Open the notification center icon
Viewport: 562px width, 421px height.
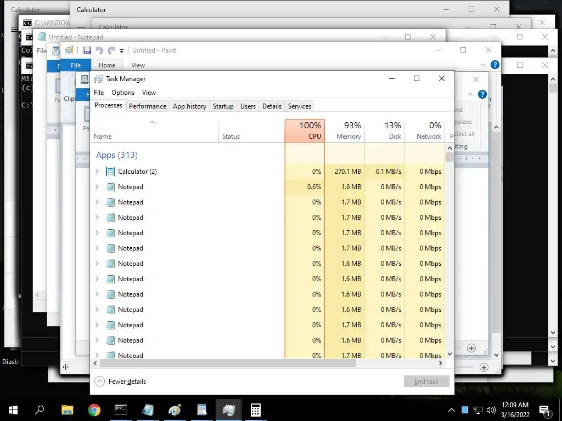(x=544, y=410)
